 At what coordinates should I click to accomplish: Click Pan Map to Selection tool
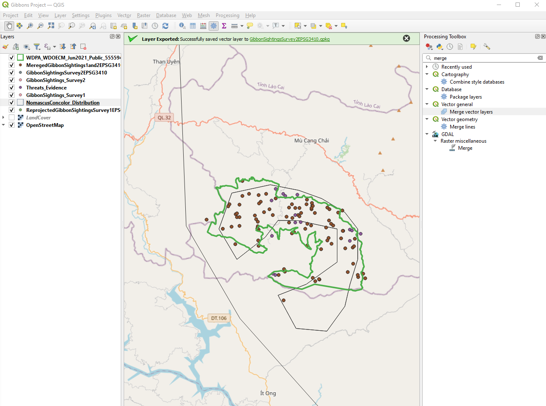[x=20, y=26]
